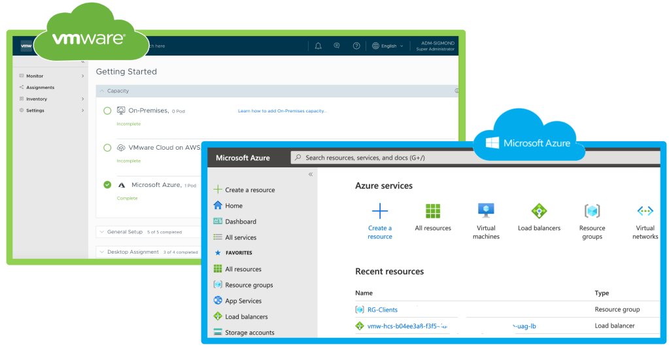Viewport: 669px width, 351px height.
Task: Expand the Desktop Assignment section
Action: click(102, 252)
